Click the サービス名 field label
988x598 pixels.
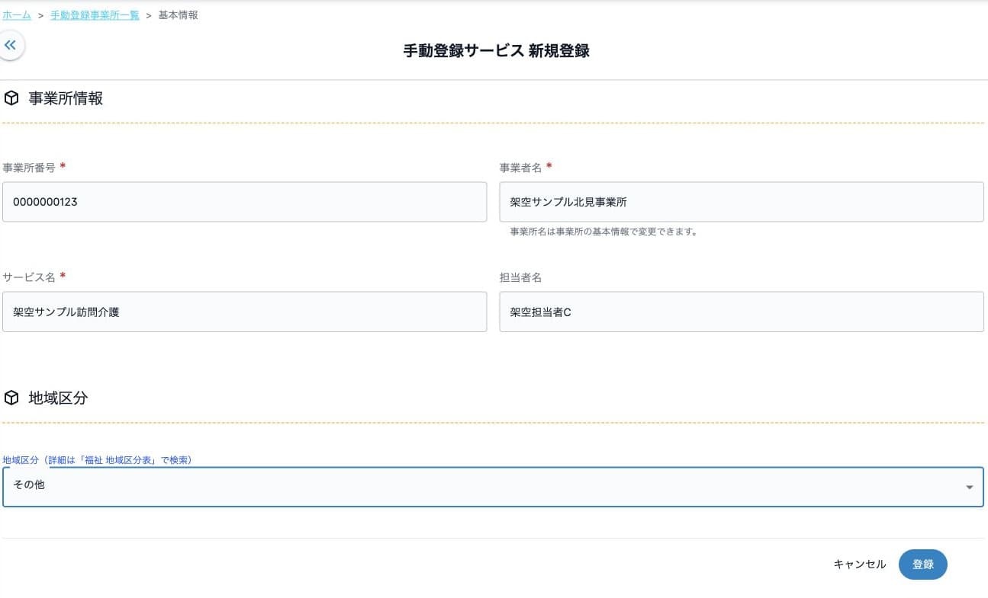coord(29,277)
